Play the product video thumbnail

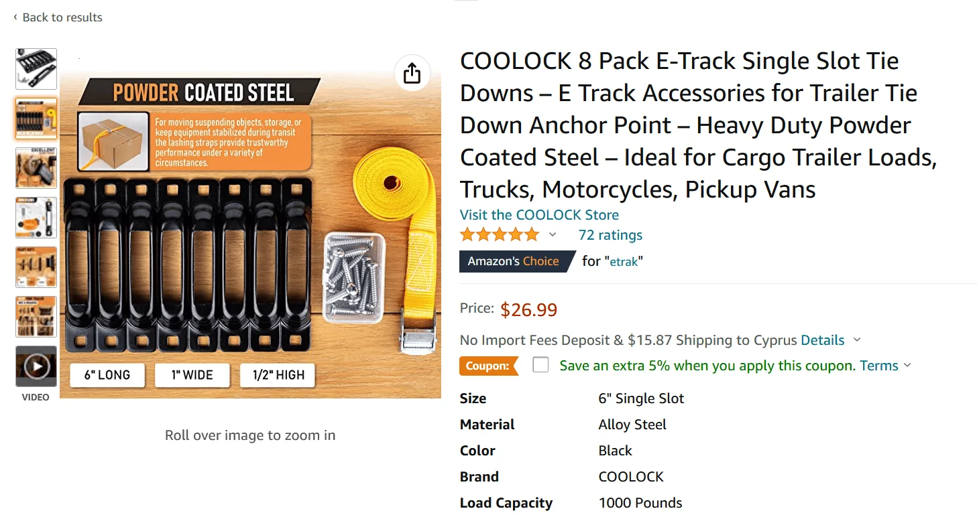pos(36,366)
